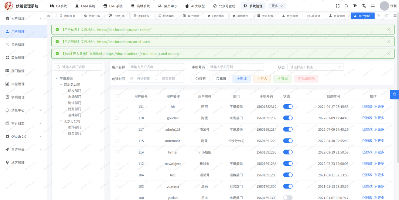Click the user avatar
This screenshot has width=399, height=200.
pyautogui.click(x=384, y=6)
